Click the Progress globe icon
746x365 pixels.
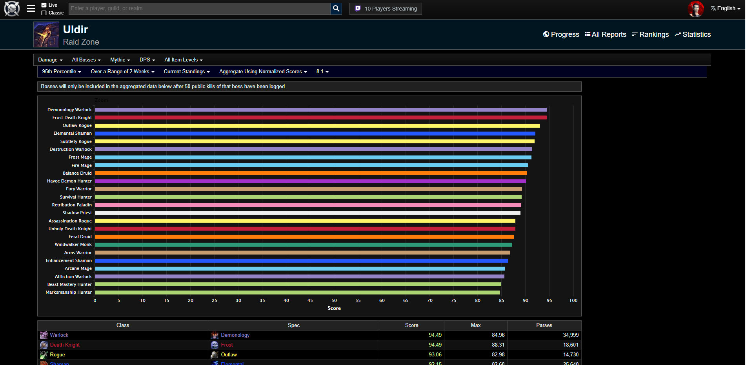546,34
